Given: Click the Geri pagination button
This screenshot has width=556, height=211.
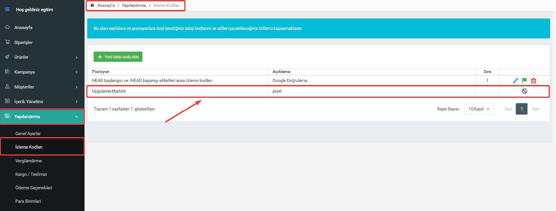Looking at the screenshot, I should tap(508, 109).
